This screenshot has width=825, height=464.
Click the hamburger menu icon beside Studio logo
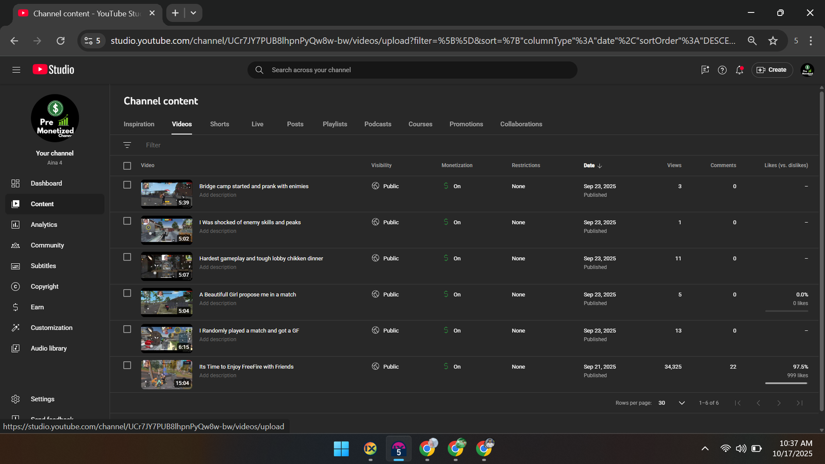click(16, 70)
